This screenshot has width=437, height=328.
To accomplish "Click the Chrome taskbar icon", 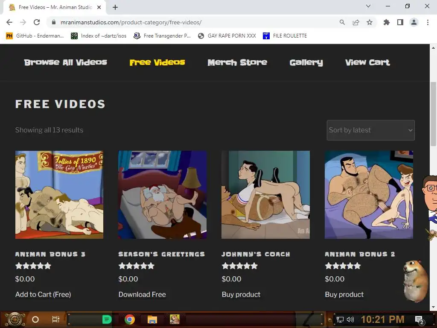I will pyautogui.click(x=130, y=319).
